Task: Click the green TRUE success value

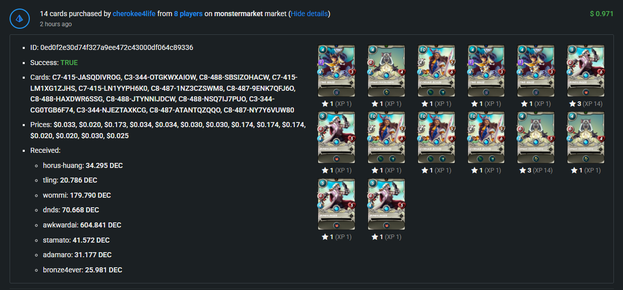Action: 70,63
